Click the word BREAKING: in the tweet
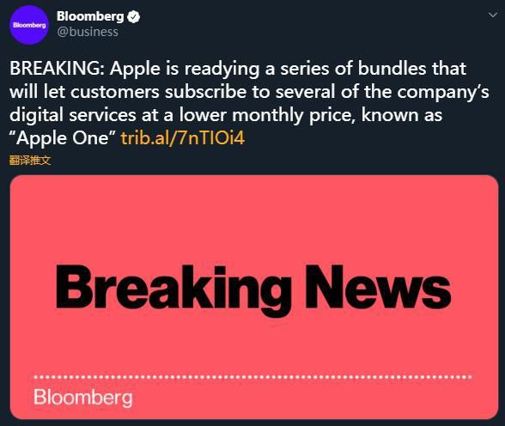This screenshot has width=505, height=426. point(57,69)
